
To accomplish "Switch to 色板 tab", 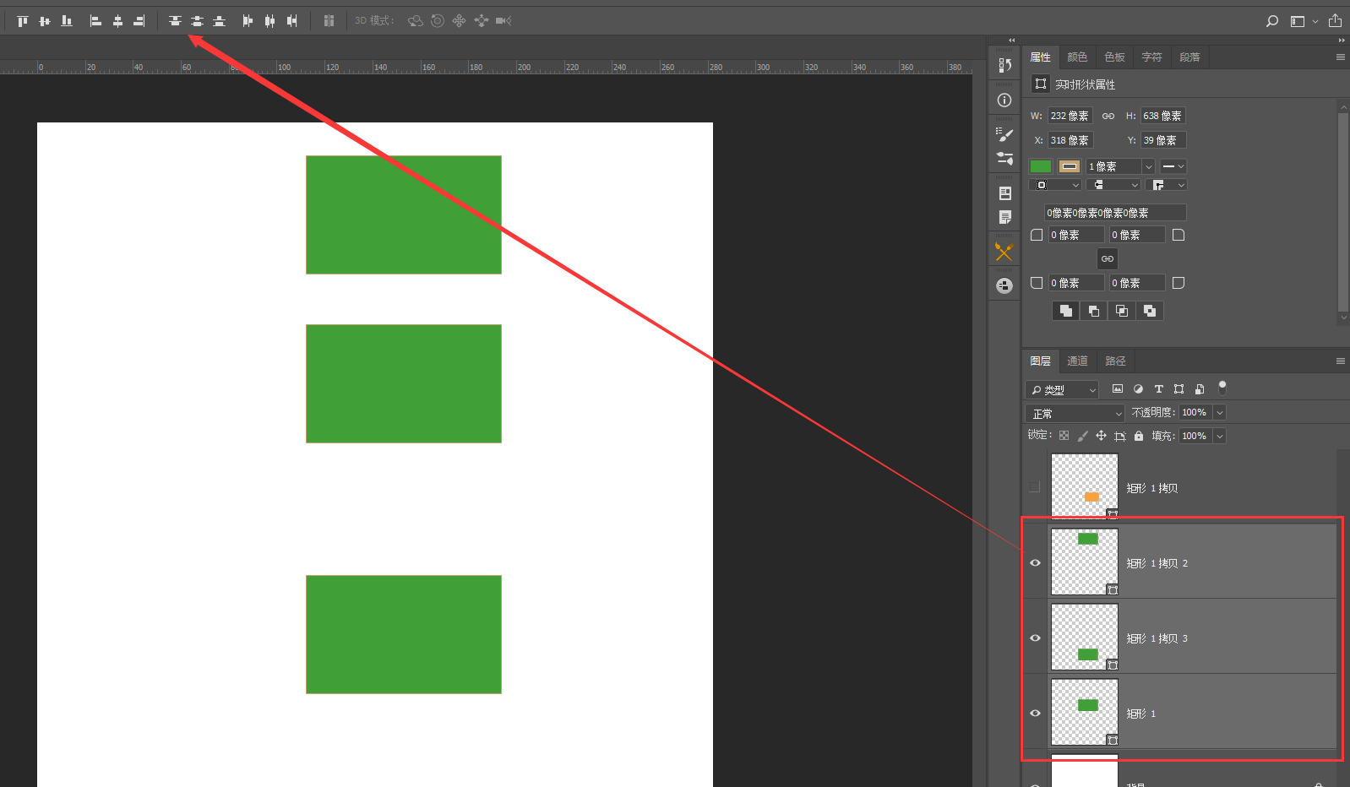I will point(1114,57).
